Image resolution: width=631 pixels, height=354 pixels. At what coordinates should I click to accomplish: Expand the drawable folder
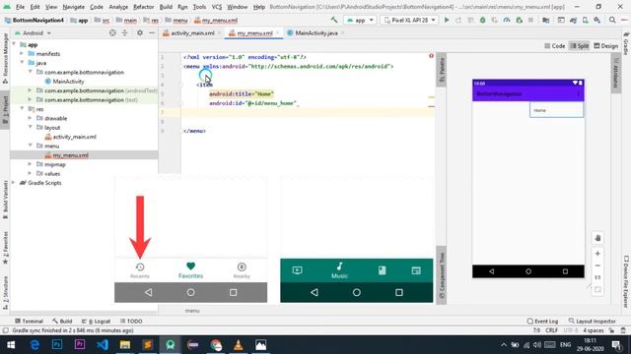tap(31, 118)
